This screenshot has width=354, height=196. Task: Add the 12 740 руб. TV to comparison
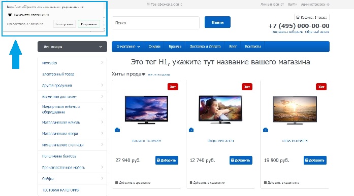[x=207, y=182]
